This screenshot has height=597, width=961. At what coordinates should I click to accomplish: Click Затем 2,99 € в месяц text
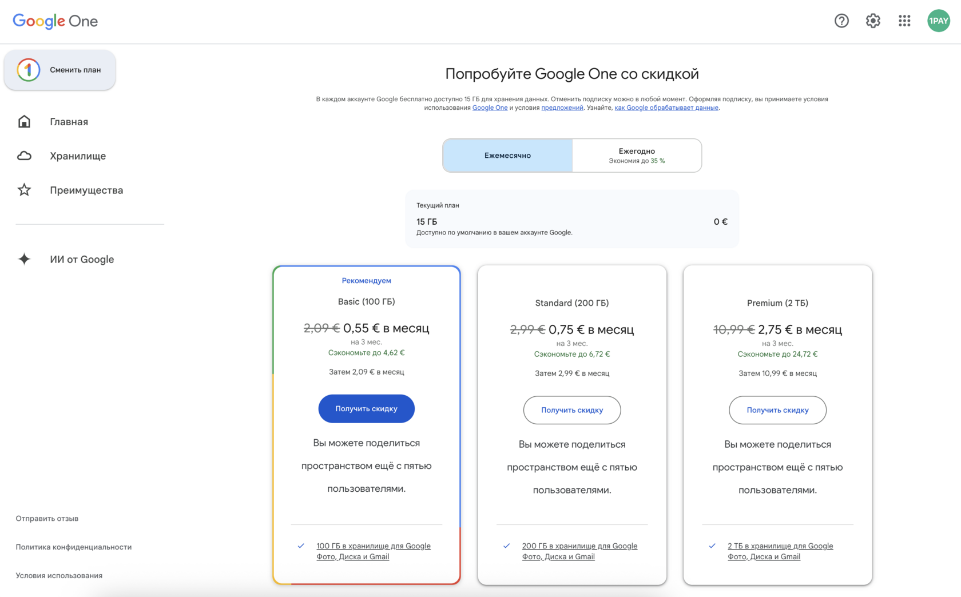click(x=572, y=373)
